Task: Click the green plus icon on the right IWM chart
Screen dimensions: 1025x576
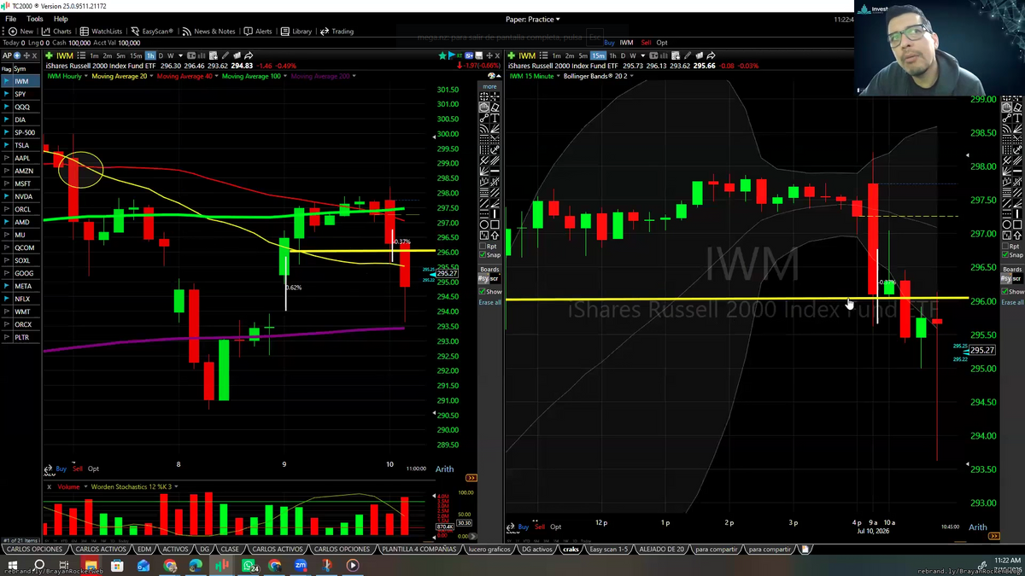Action: [511, 55]
